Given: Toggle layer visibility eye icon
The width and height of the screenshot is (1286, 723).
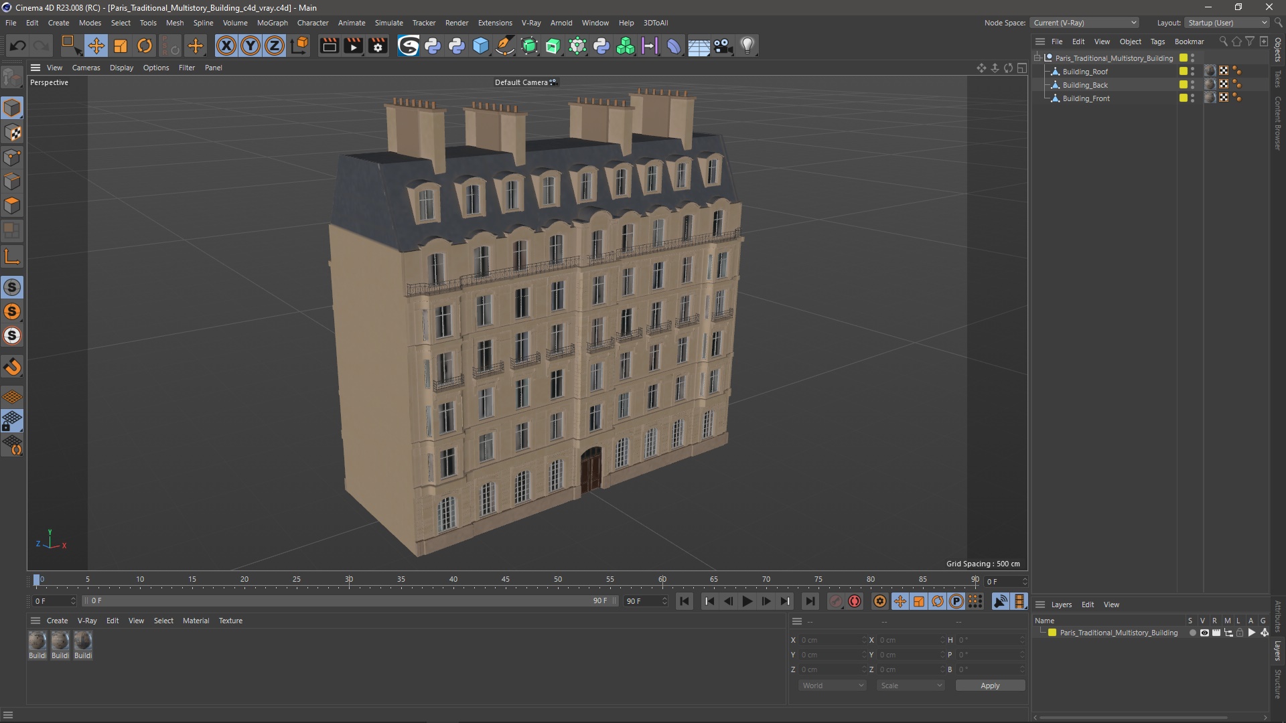Looking at the screenshot, I should (1204, 633).
